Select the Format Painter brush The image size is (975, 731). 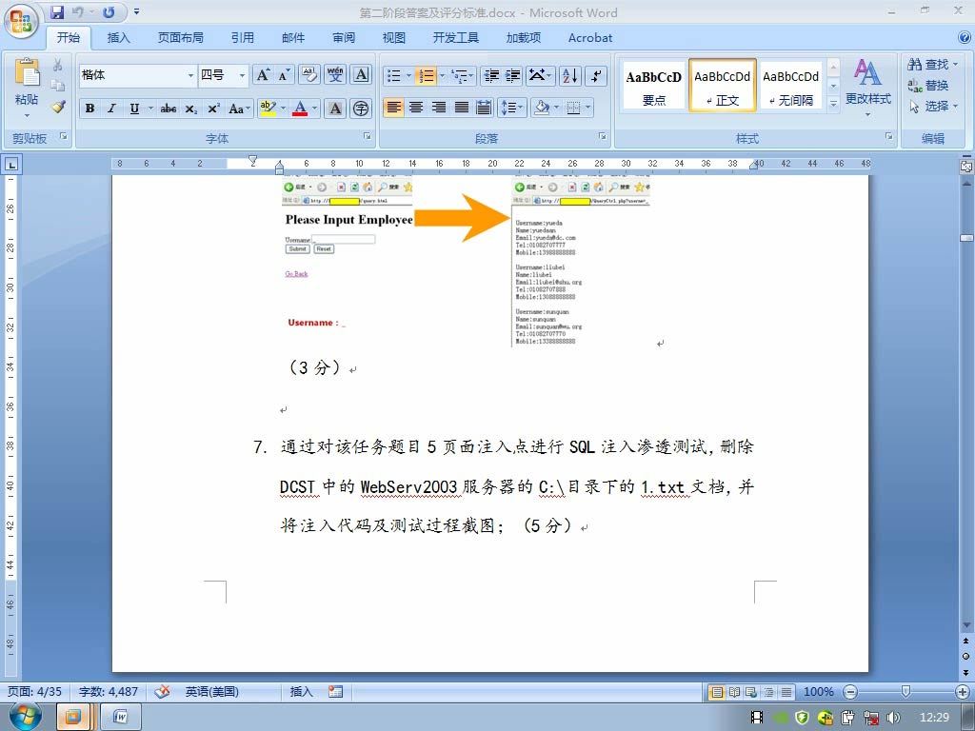tap(58, 107)
